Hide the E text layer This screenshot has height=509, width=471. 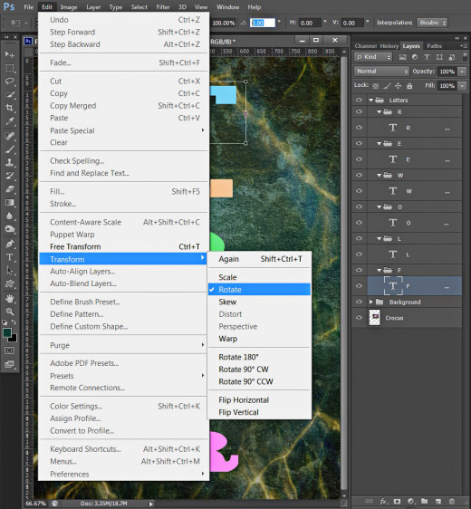coord(359,159)
